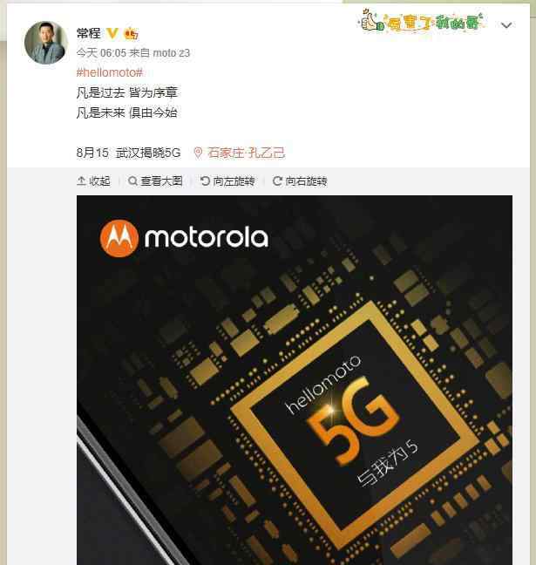Click the orange crown membership badge

[x=131, y=33]
